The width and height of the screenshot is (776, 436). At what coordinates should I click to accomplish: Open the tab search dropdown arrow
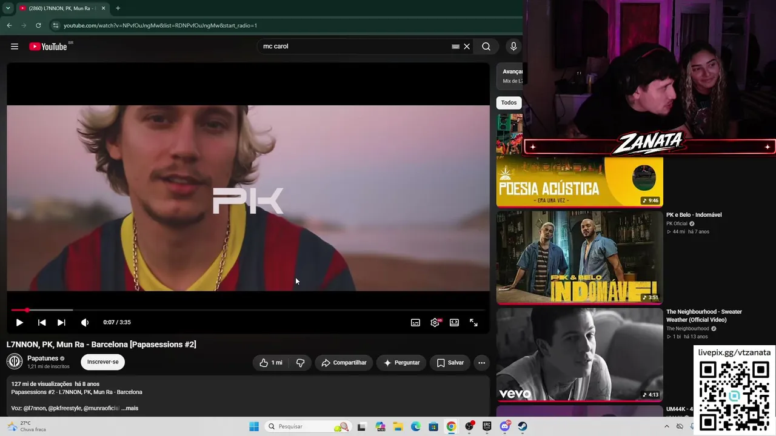coord(8,8)
